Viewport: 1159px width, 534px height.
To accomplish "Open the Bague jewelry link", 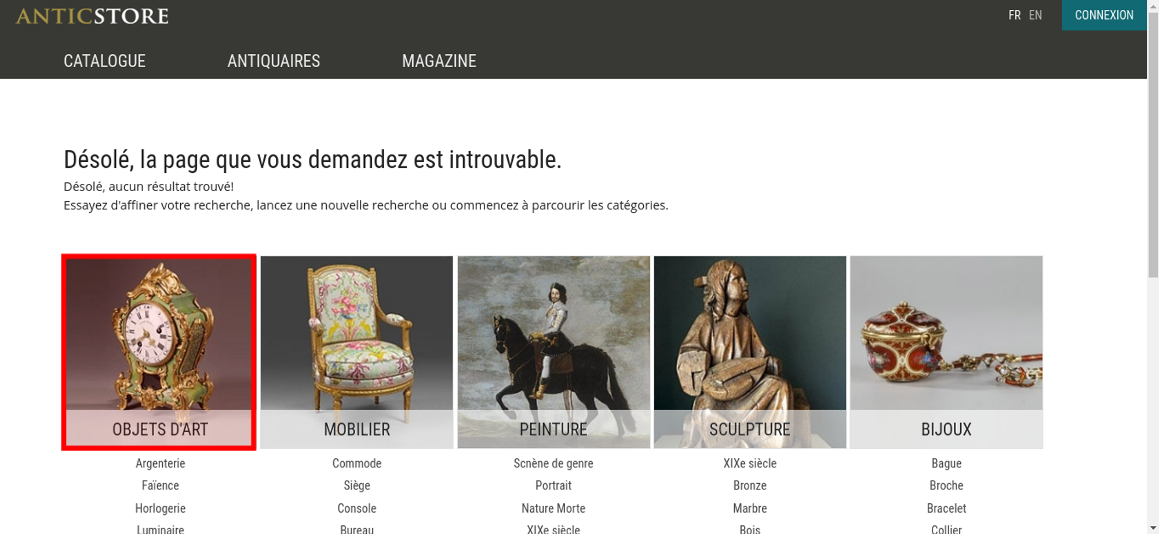I will (x=946, y=463).
